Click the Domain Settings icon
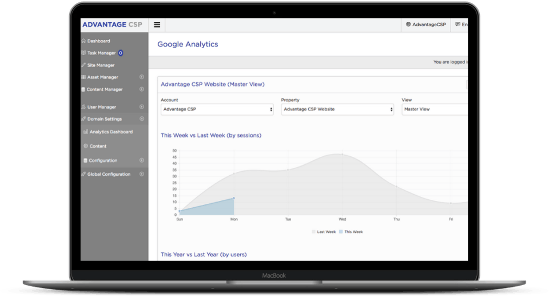 pos(83,119)
